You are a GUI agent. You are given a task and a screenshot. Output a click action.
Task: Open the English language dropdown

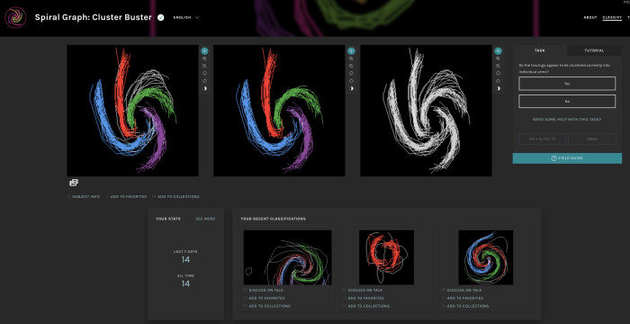point(186,18)
